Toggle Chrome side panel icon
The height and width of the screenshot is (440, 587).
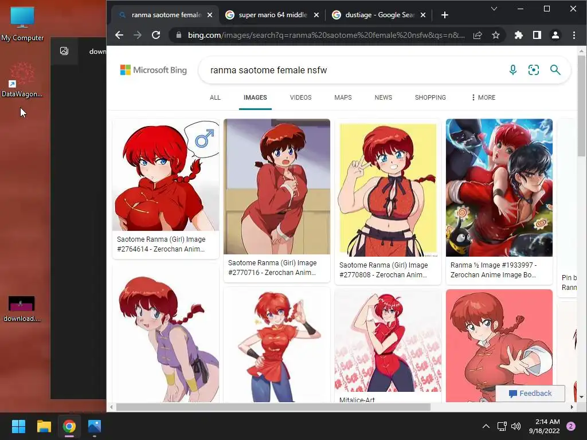click(x=537, y=35)
